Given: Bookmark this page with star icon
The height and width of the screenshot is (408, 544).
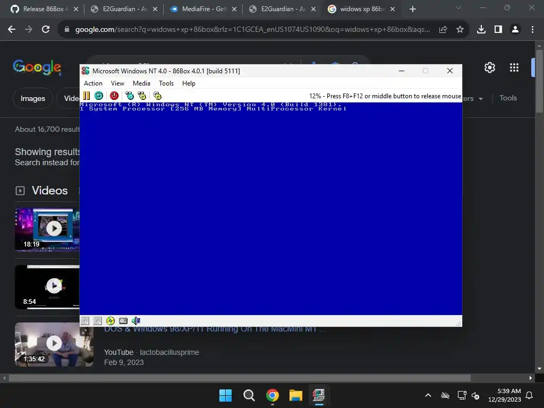Looking at the screenshot, I should point(460,30).
